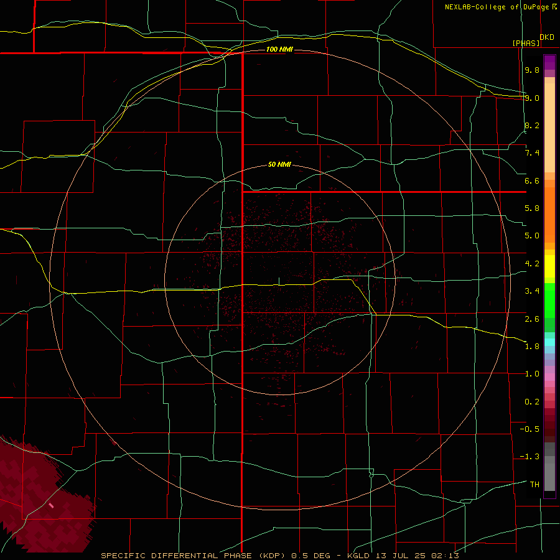
Task: Click the -1.3 scale value
Action: click(x=530, y=457)
